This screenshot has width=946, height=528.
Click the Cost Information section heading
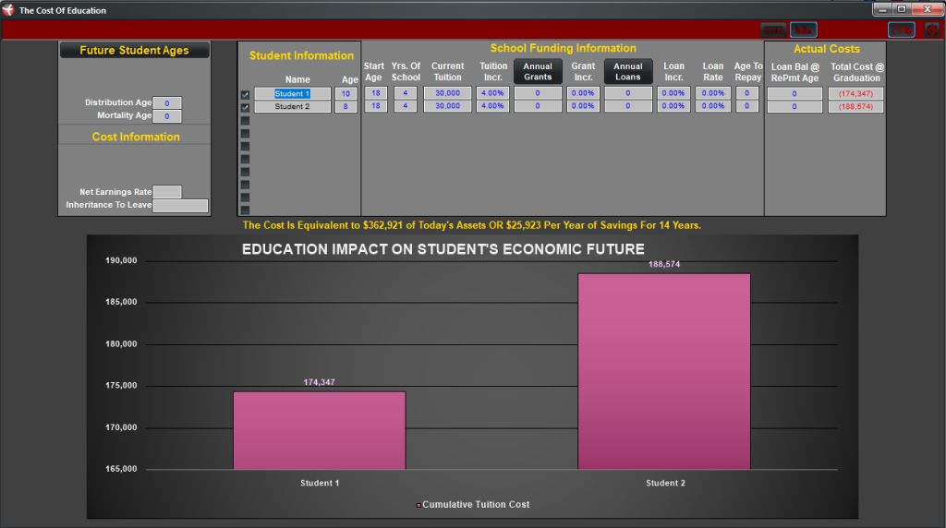(x=136, y=137)
